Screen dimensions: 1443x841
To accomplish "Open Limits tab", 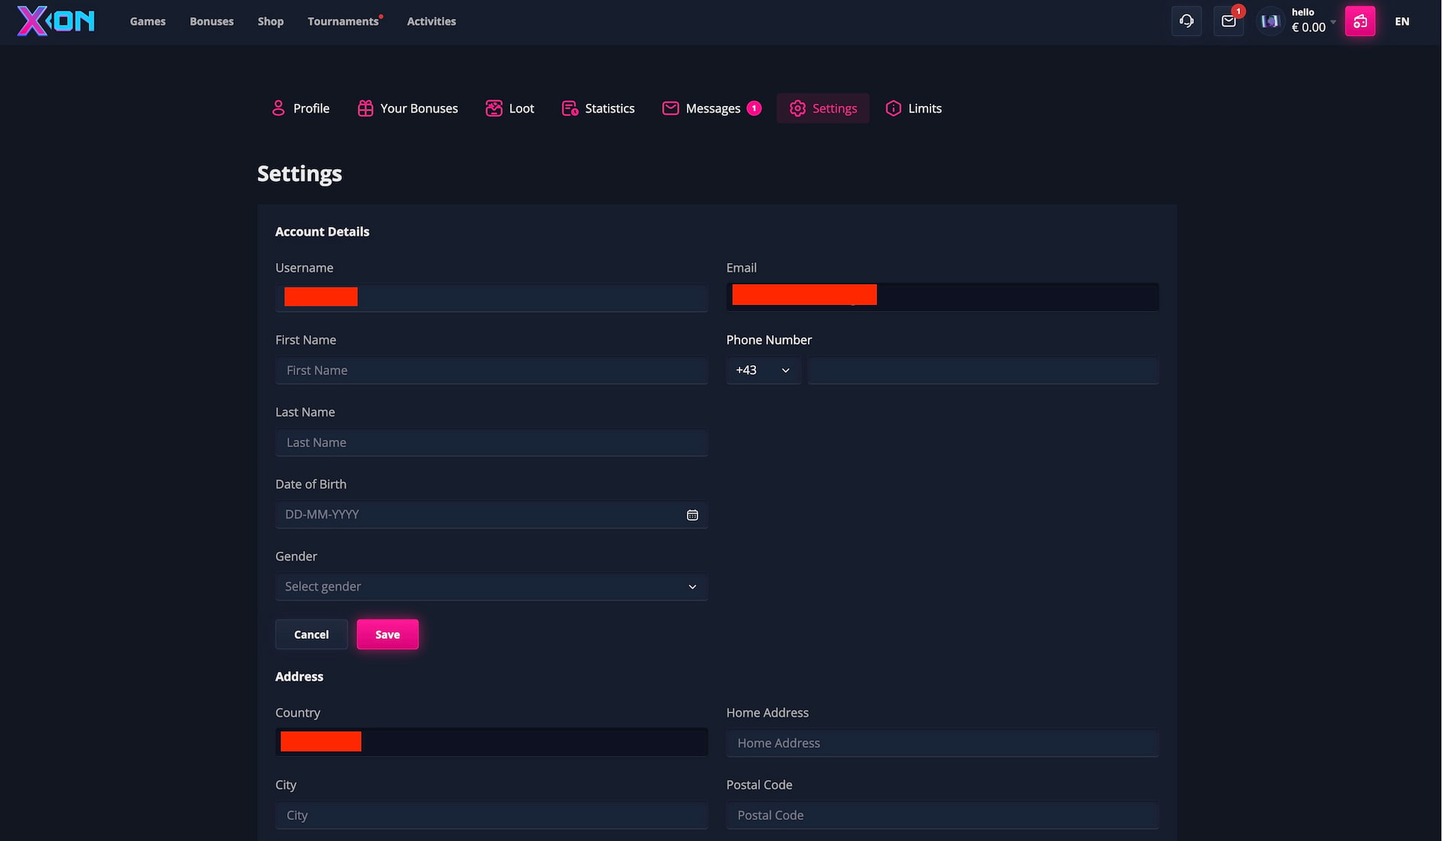I will 913,108.
